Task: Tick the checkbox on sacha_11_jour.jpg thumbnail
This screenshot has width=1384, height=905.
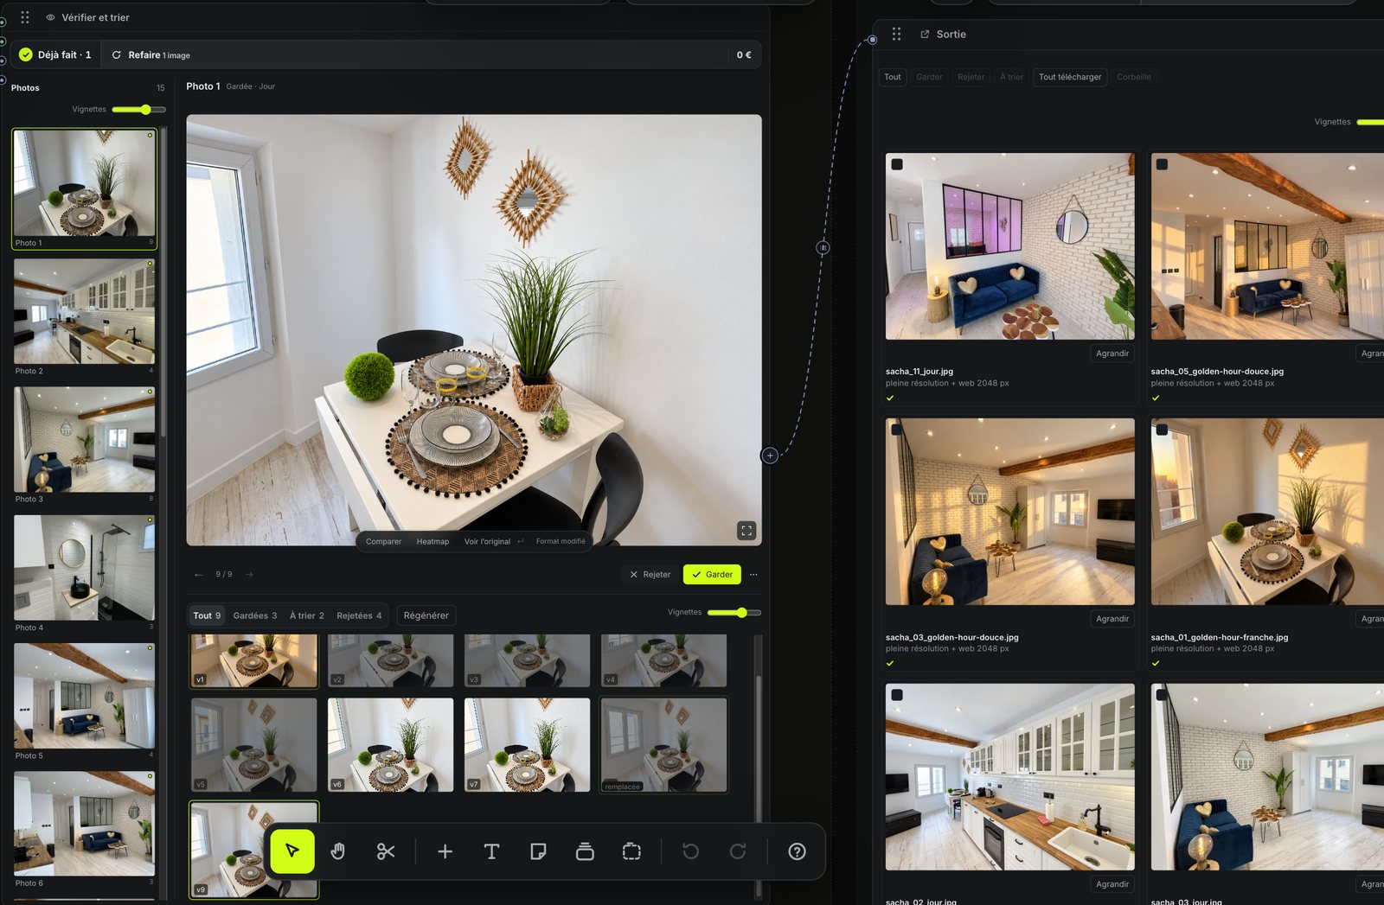Action: click(x=897, y=164)
